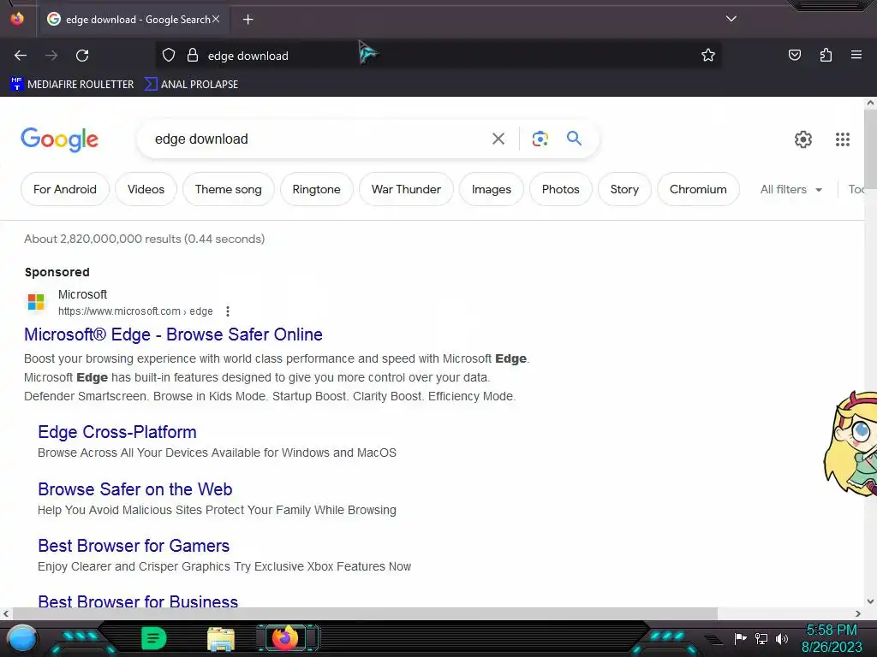877x657 pixels.
Task: Bookmark this page with star icon
Action: click(x=708, y=56)
